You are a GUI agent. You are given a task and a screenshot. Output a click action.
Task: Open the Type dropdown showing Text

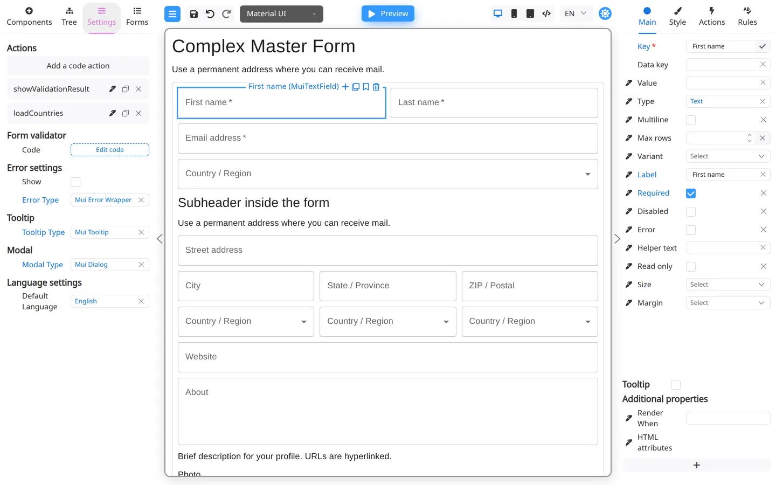pyautogui.click(x=728, y=101)
